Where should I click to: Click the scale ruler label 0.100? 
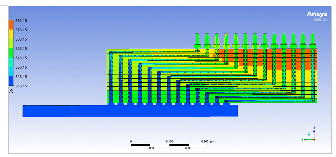click(x=169, y=141)
